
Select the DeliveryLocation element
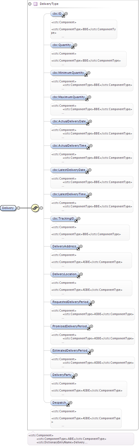pos(65,274)
